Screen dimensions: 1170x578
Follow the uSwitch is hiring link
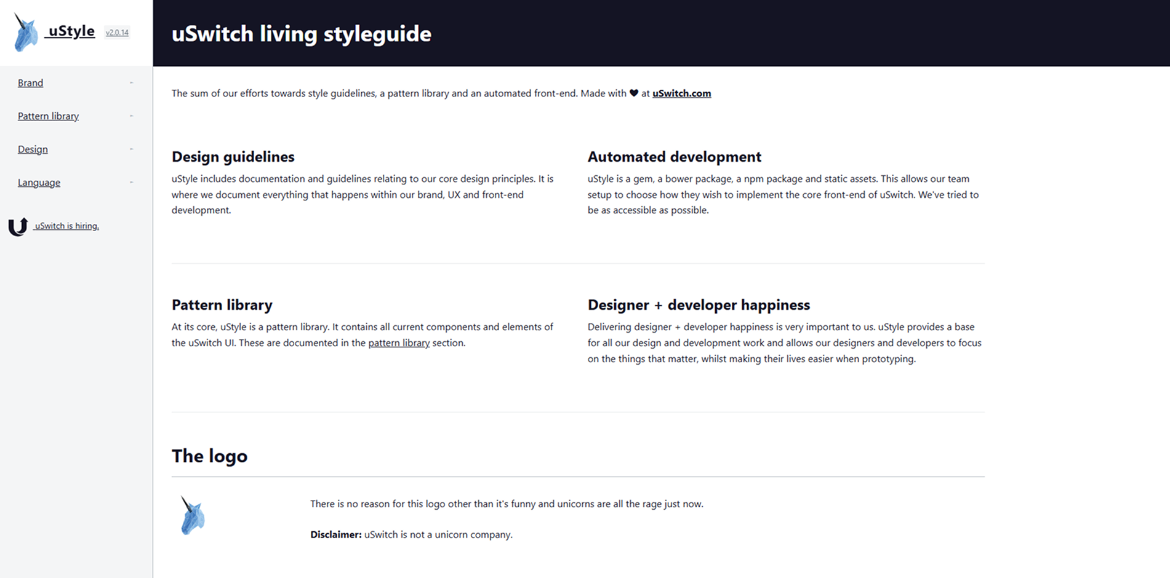66,226
